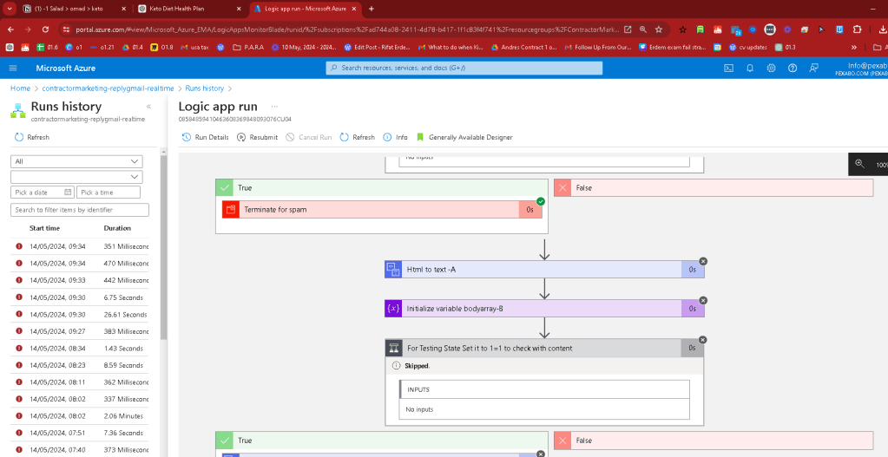
Task: Click the upper False branch header
Action: (714, 188)
